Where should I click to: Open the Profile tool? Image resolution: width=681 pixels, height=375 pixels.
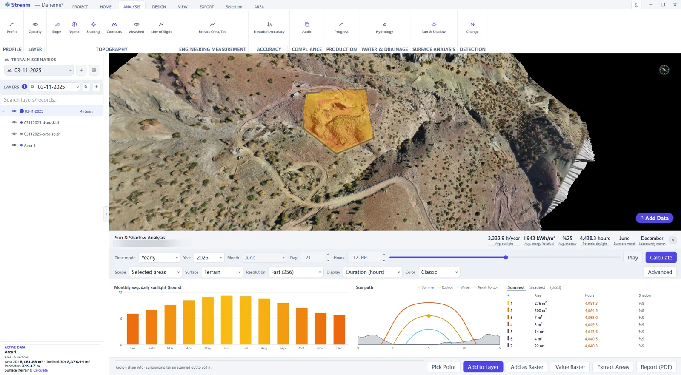tap(12, 27)
